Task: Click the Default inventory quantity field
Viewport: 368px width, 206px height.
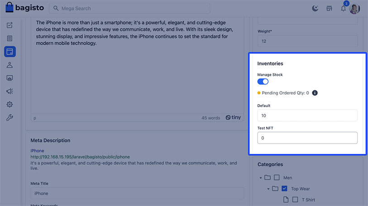Action: pos(307,116)
